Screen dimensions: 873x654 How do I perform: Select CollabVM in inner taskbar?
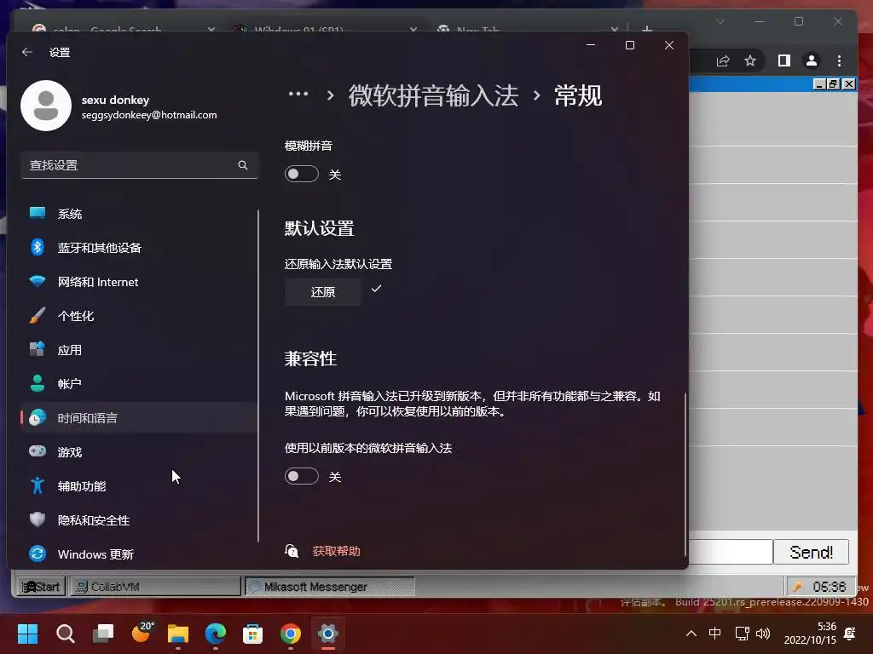(155, 587)
